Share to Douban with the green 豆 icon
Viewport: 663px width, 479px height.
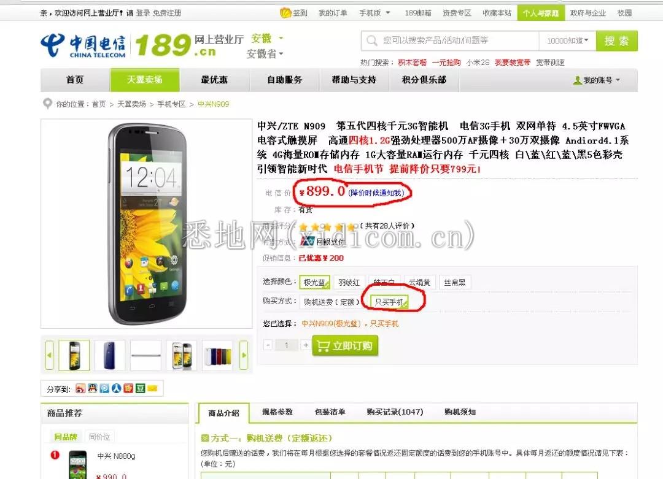click(x=141, y=389)
